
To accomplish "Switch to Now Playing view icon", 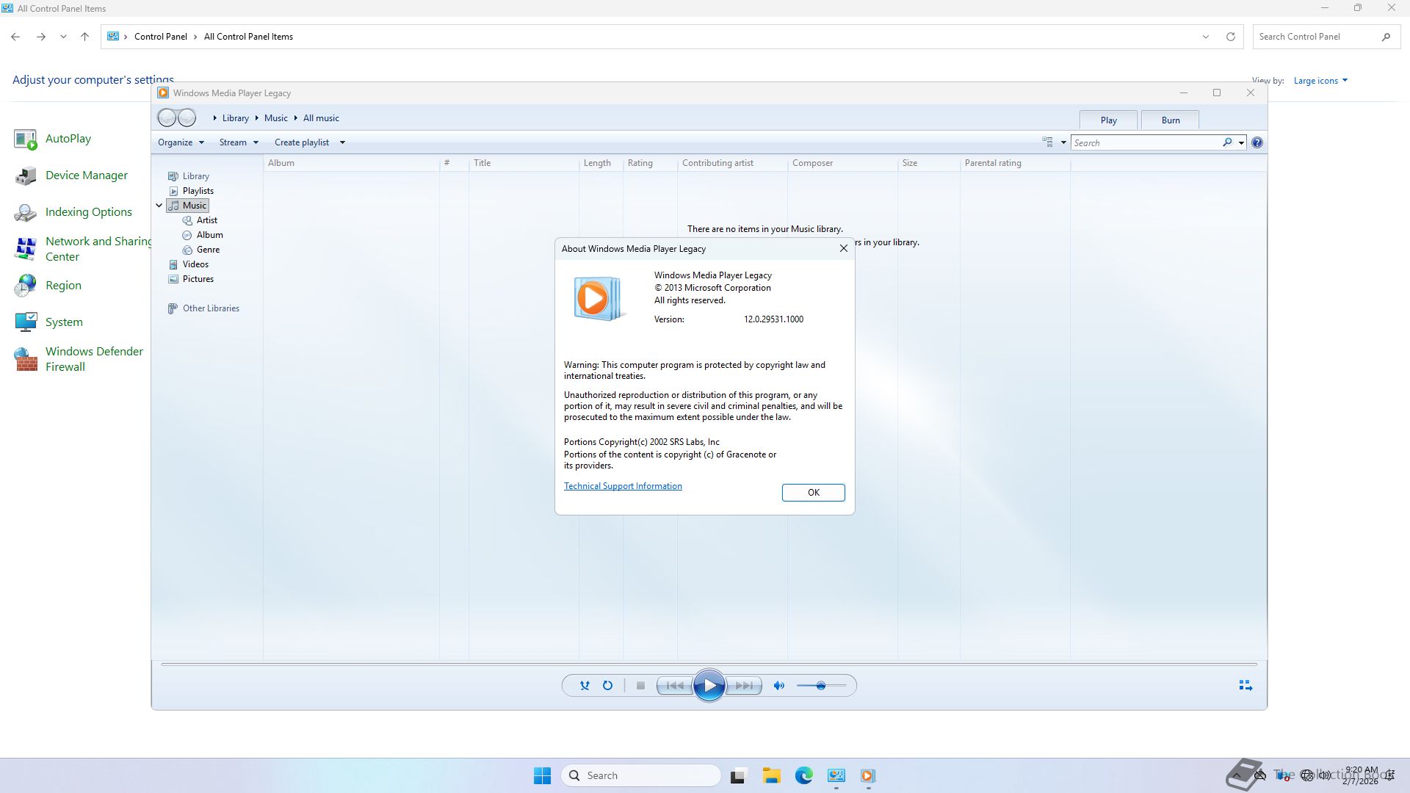I will [1245, 685].
